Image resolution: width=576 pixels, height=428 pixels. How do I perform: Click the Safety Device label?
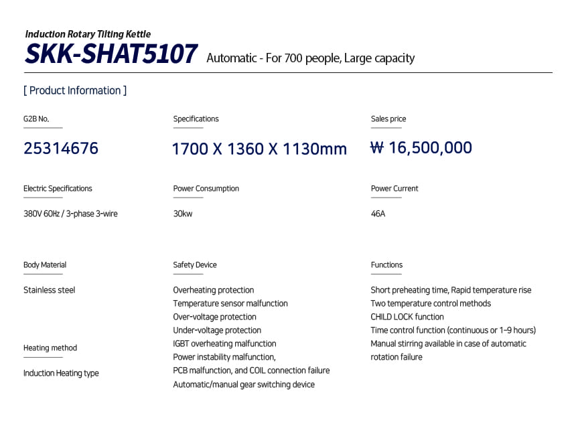[195, 265]
